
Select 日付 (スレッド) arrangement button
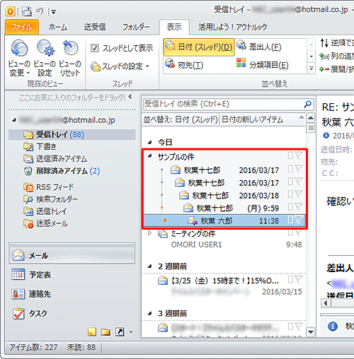(x=199, y=47)
